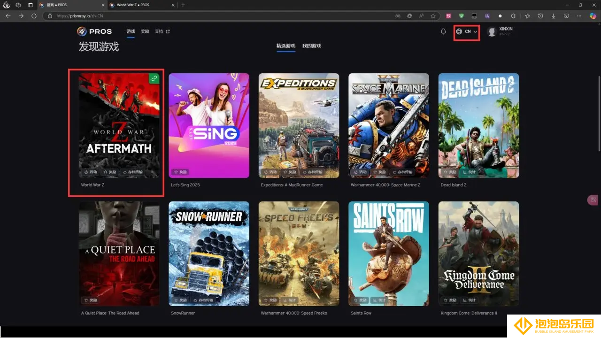Click the 统计 badge on Saints Row
This screenshot has height=338, width=601.
[378, 300]
